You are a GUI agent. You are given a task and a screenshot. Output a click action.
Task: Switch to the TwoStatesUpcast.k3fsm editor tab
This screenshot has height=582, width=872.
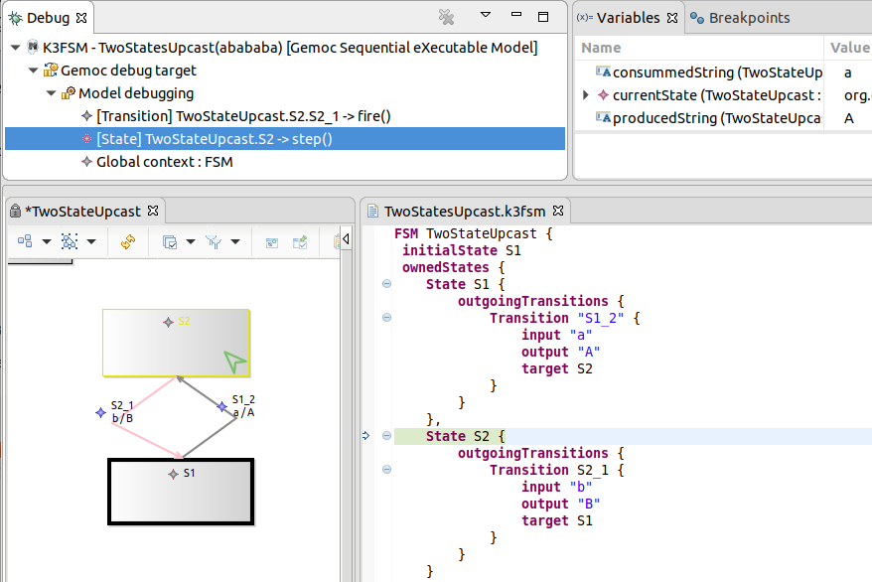(x=468, y=211)
